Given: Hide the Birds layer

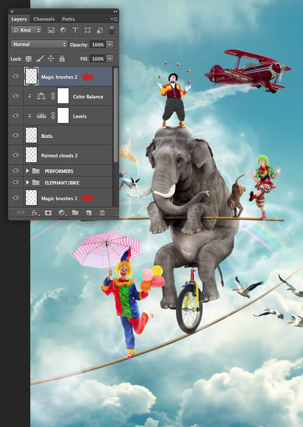Looking at the screenshot, I should (16, 135).
